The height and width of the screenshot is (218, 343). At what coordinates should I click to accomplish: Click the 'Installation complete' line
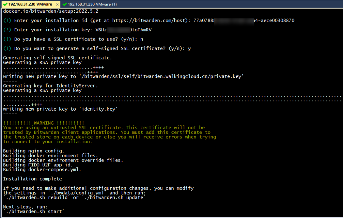(32, 179)
